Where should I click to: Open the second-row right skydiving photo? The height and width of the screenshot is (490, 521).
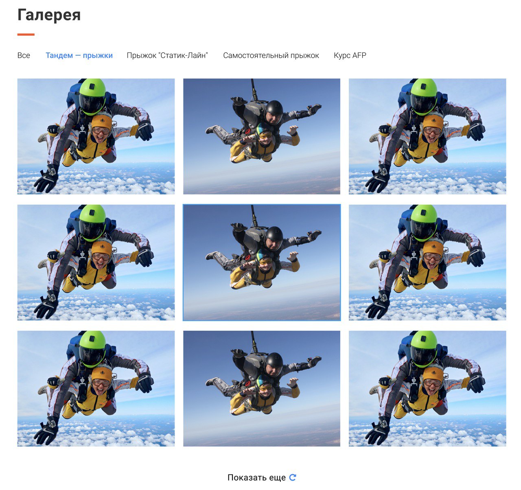coord(427,262)
